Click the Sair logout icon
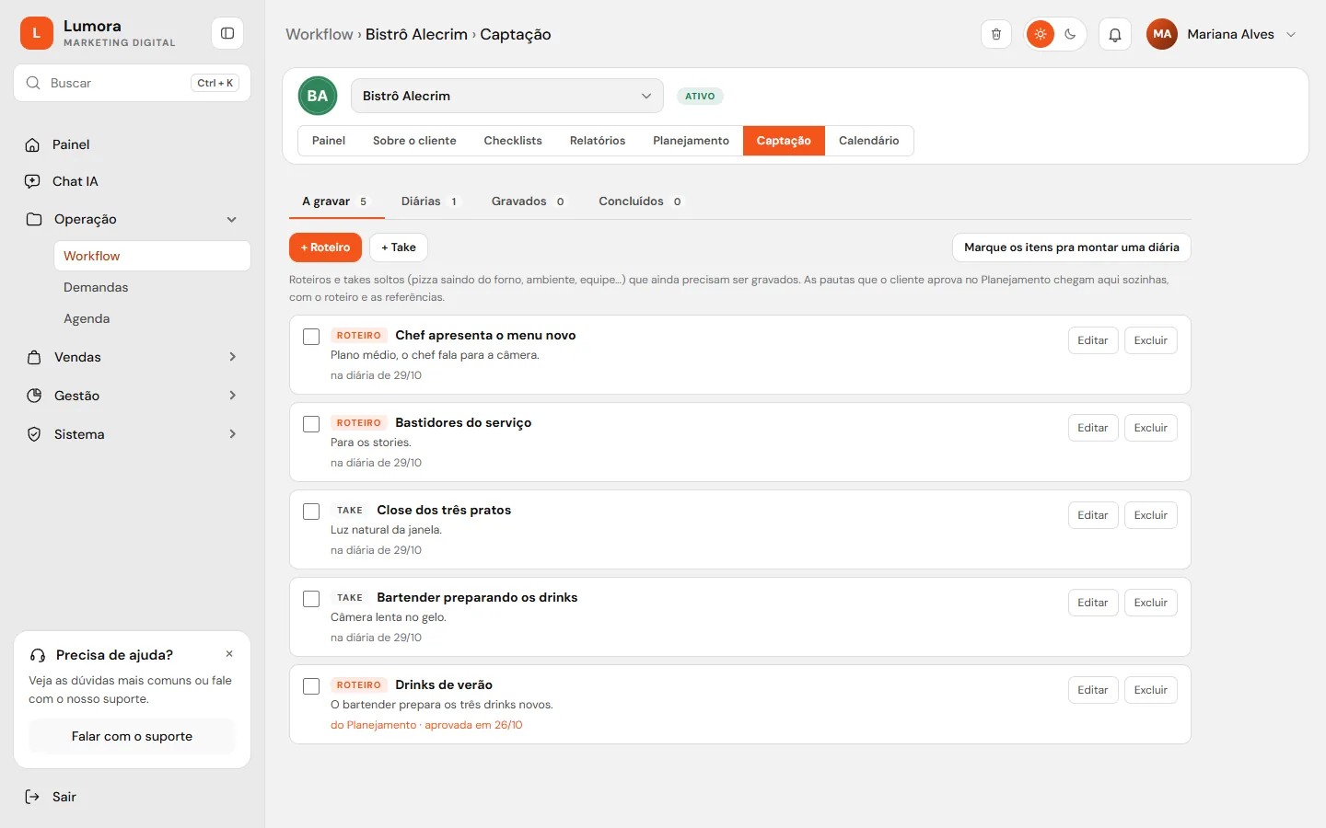This screenshot has height=828, width=1326. (x=32, y=797)
